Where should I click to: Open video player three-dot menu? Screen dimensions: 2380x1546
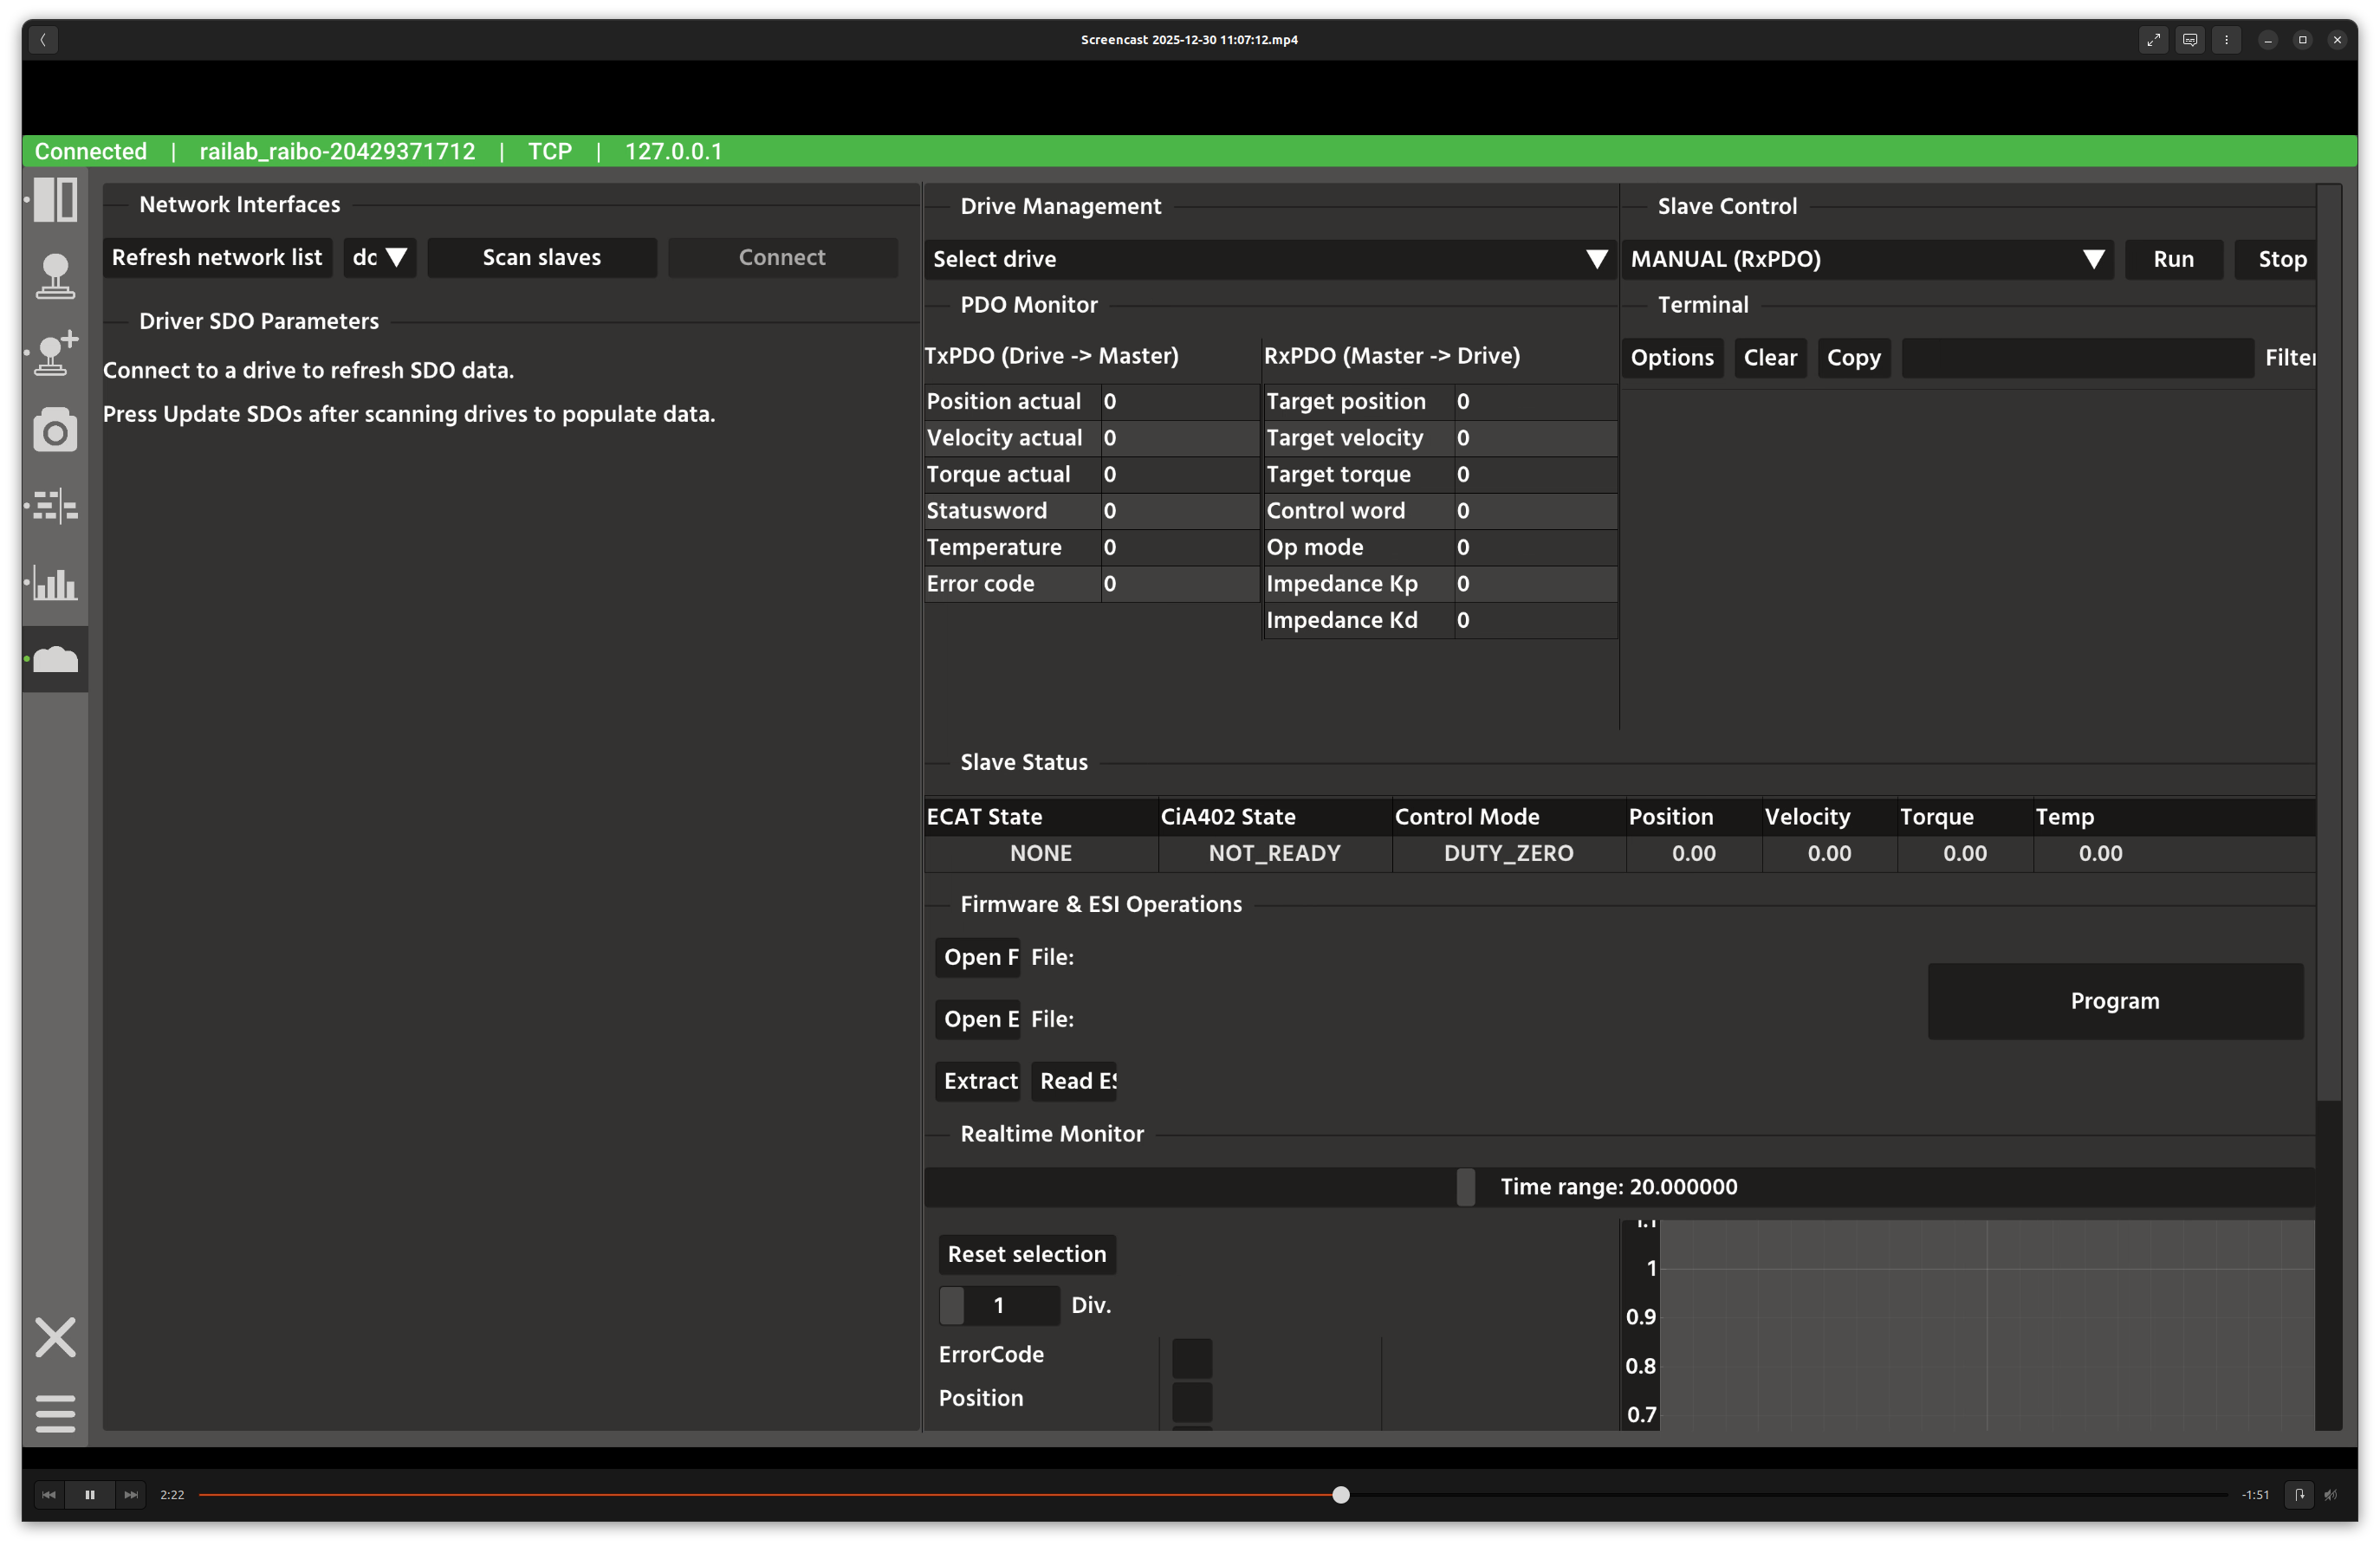tap(2226, 40)
